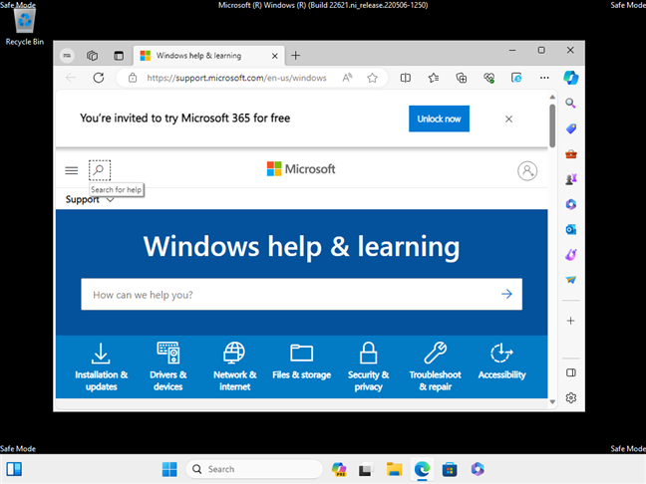The image size is (646, 484).
Task: Open the Accessibility category
Action: tap(501, 361)
